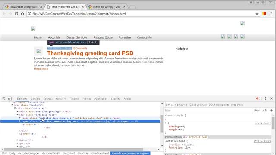The image size is (276, 155).
Task: Open the Read More link
Action: point(41,69)
